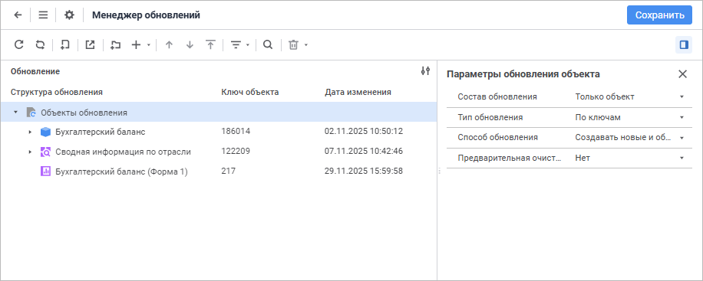Click the add folder icon

(116, 44)
